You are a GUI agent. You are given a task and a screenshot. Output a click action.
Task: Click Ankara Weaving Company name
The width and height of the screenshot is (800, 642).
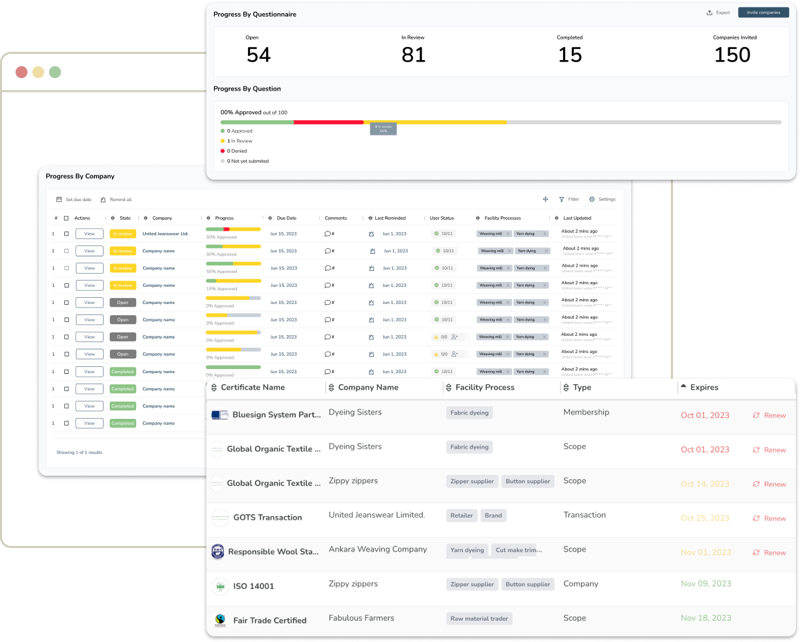click(x=378, y=549)
